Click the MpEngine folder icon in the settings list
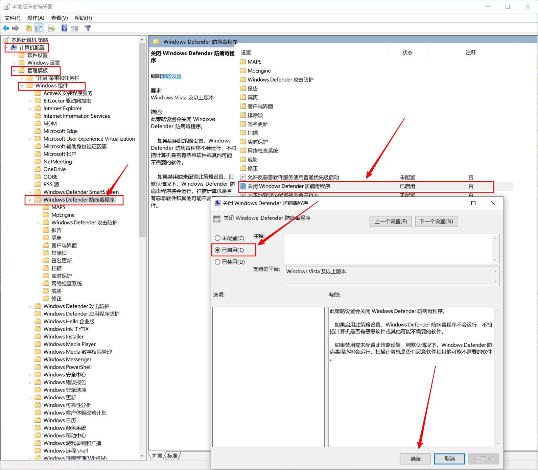Image resolution: width=538 pixels, height=470 pixels. (243, 71)
